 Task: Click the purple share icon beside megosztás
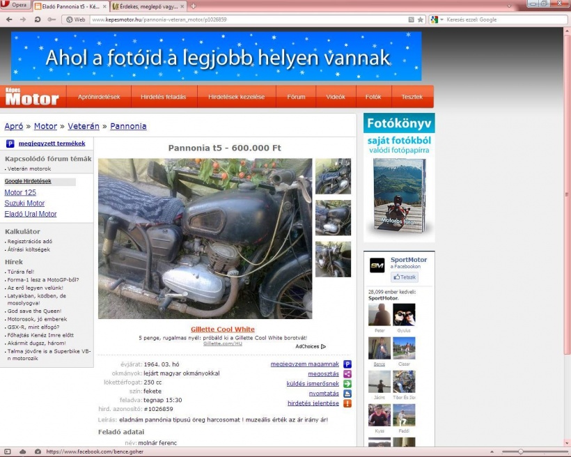pos(347,374)
